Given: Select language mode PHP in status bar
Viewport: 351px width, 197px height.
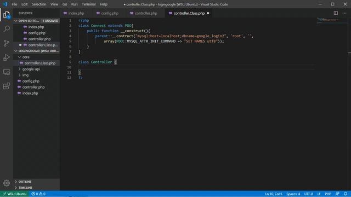Looking at the screenshot, I should 328,194.
